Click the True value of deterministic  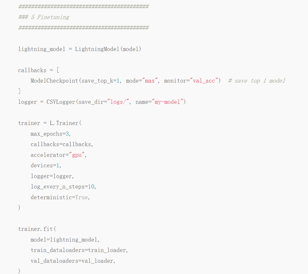point(82,197)
